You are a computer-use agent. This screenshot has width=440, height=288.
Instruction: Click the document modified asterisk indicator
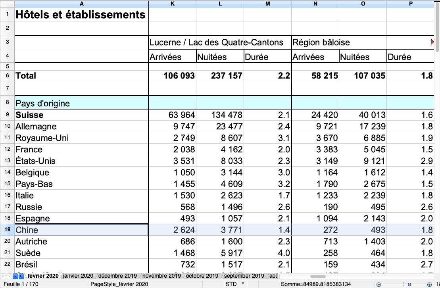pyautogui.click(x=243, y=284)
